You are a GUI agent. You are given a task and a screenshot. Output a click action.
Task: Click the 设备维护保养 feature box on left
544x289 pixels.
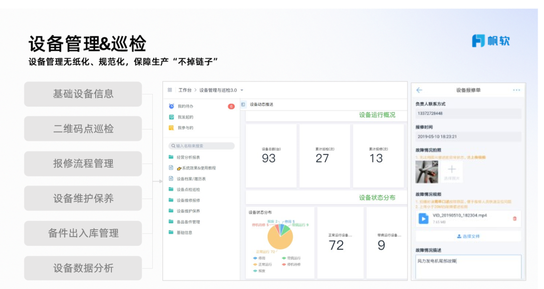click(x=83, y=198)
